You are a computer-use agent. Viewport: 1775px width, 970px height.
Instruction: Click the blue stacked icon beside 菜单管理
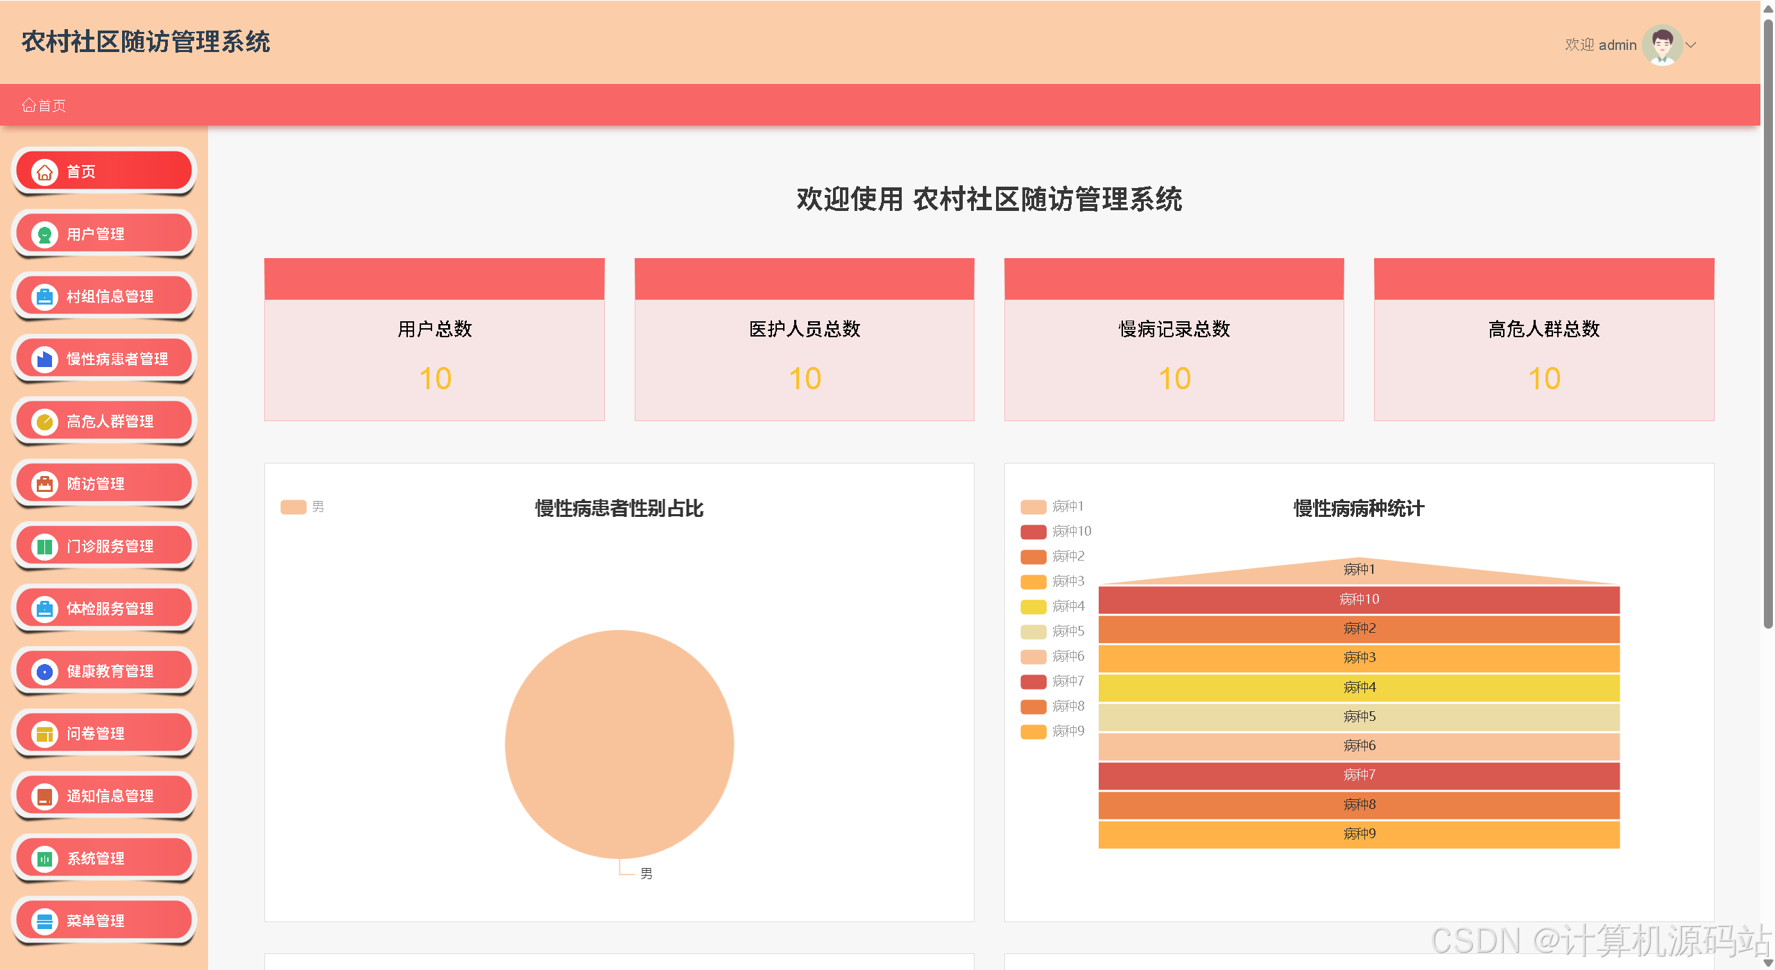tap(44, 921)
